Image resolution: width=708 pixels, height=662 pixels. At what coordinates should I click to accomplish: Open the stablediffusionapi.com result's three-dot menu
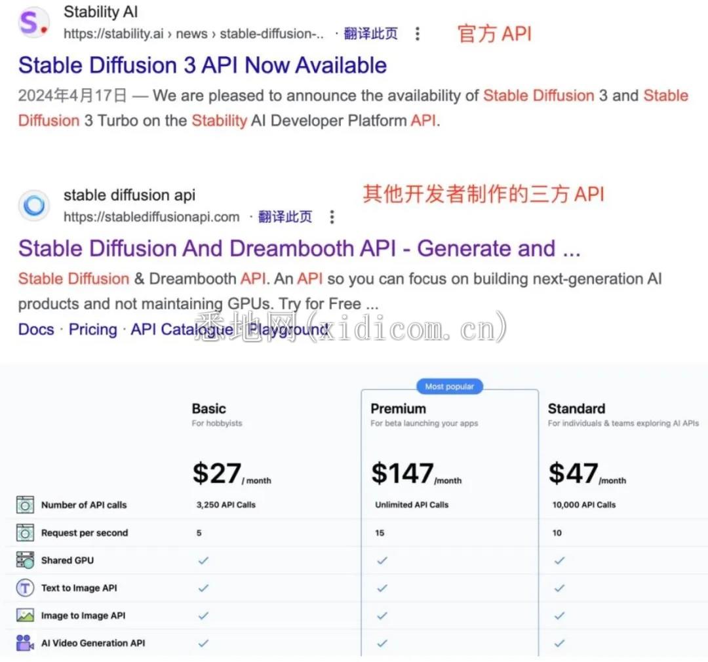tap(332, 217)
